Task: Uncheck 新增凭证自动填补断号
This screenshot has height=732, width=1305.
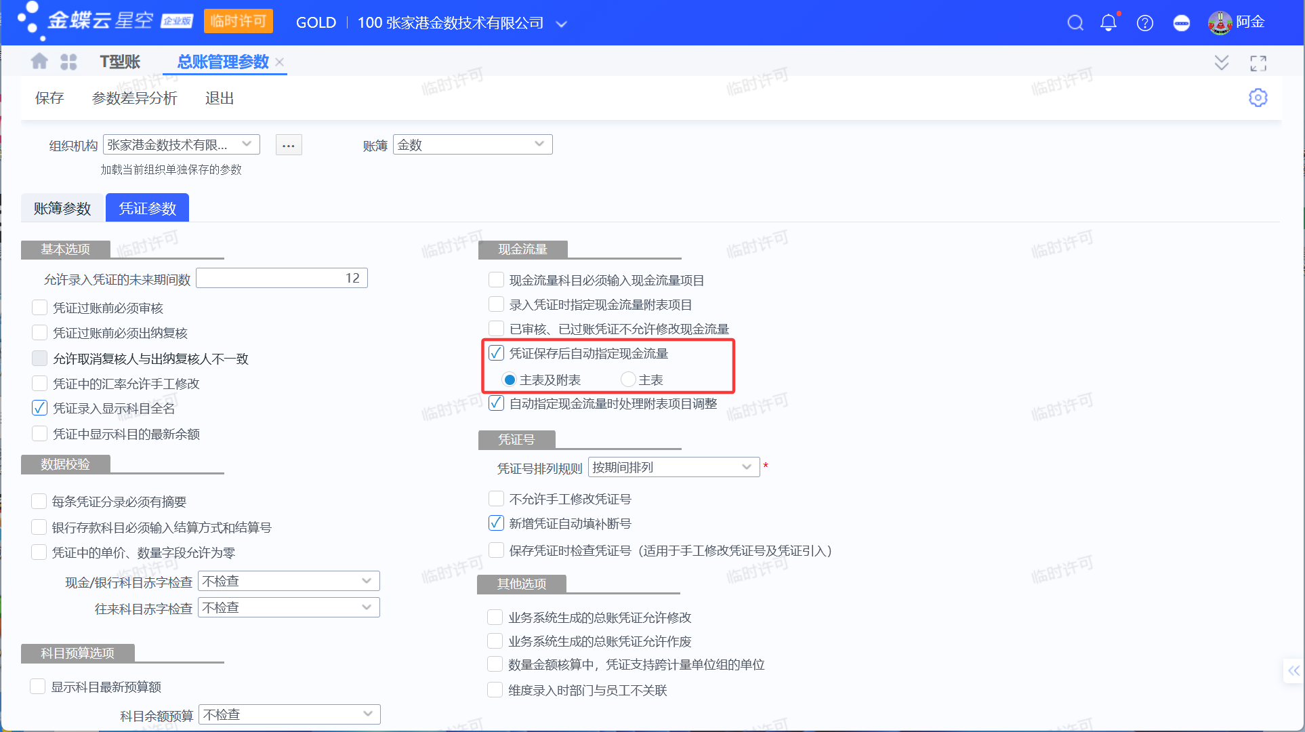Action: 497,523
